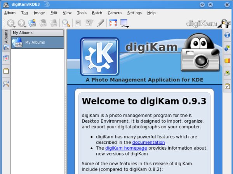
Task: Open the Colors panel in right sidebar
Action: [x=227, y=60]
